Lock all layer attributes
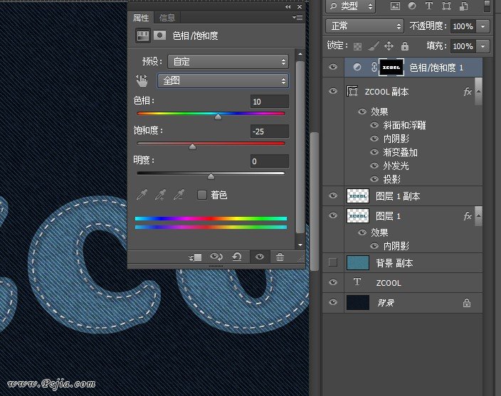501x396 pixels. tap(405, 46)
